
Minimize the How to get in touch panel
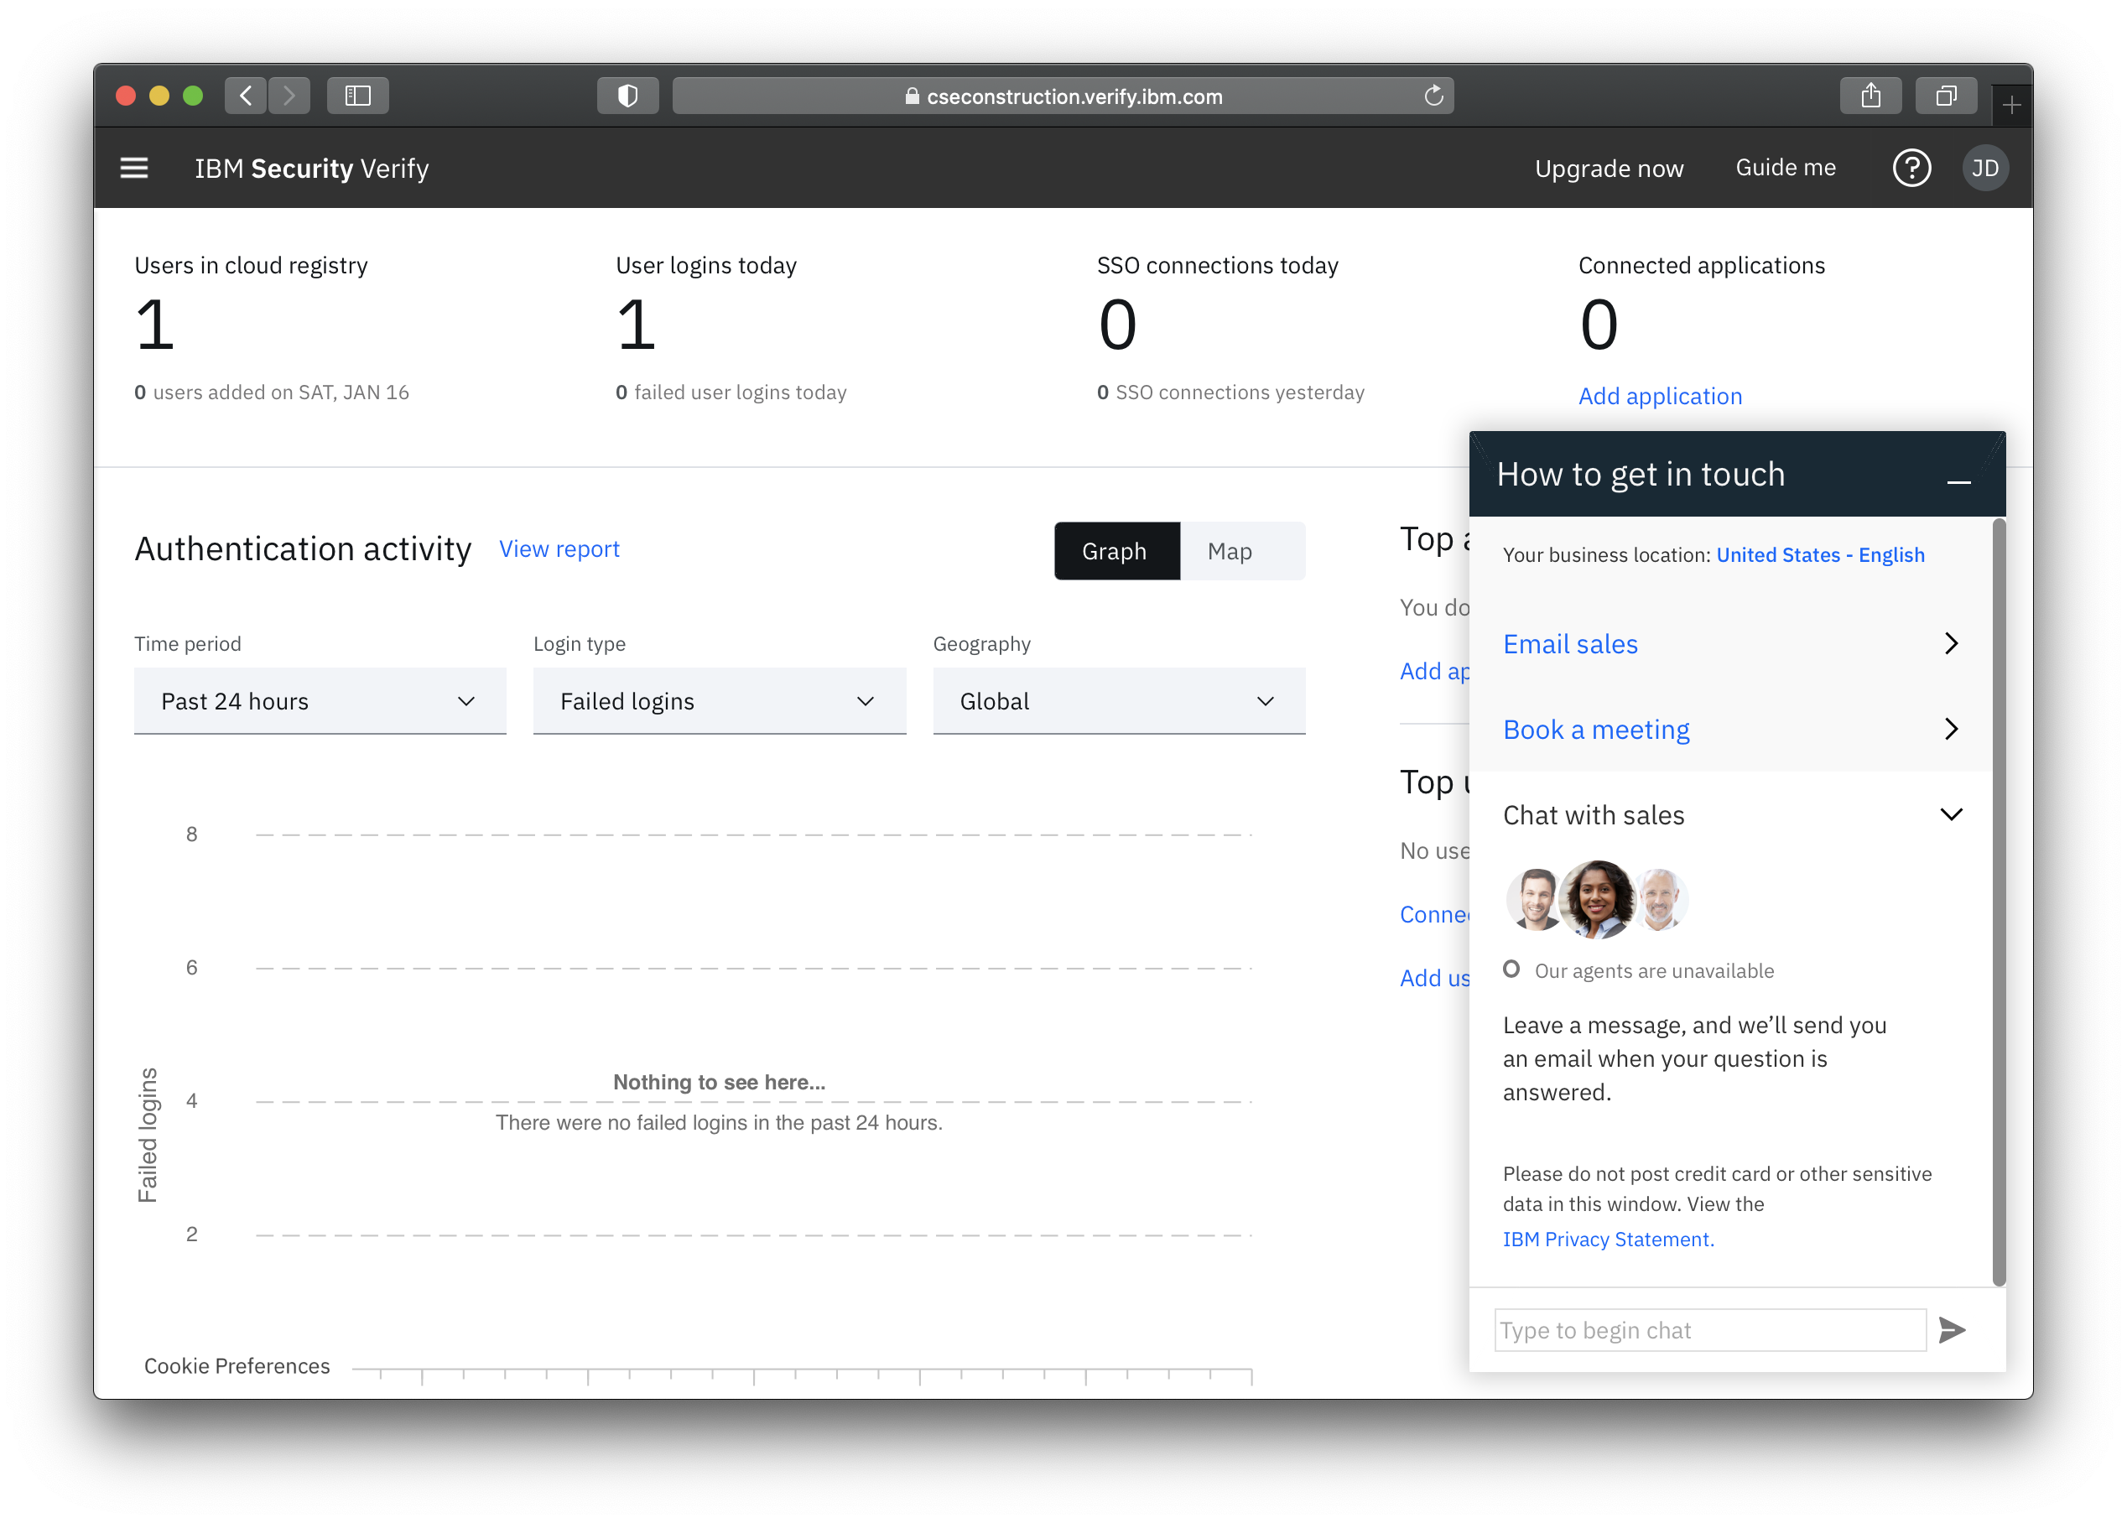[1958, 481]
